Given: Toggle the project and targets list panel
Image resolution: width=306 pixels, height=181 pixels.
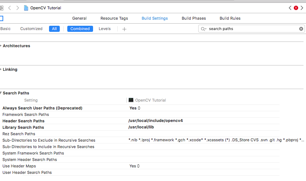Looking at the screenshot, I should 1,18.
